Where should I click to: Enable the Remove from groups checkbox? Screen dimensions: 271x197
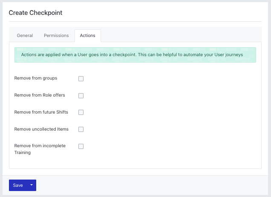(81, 79)
